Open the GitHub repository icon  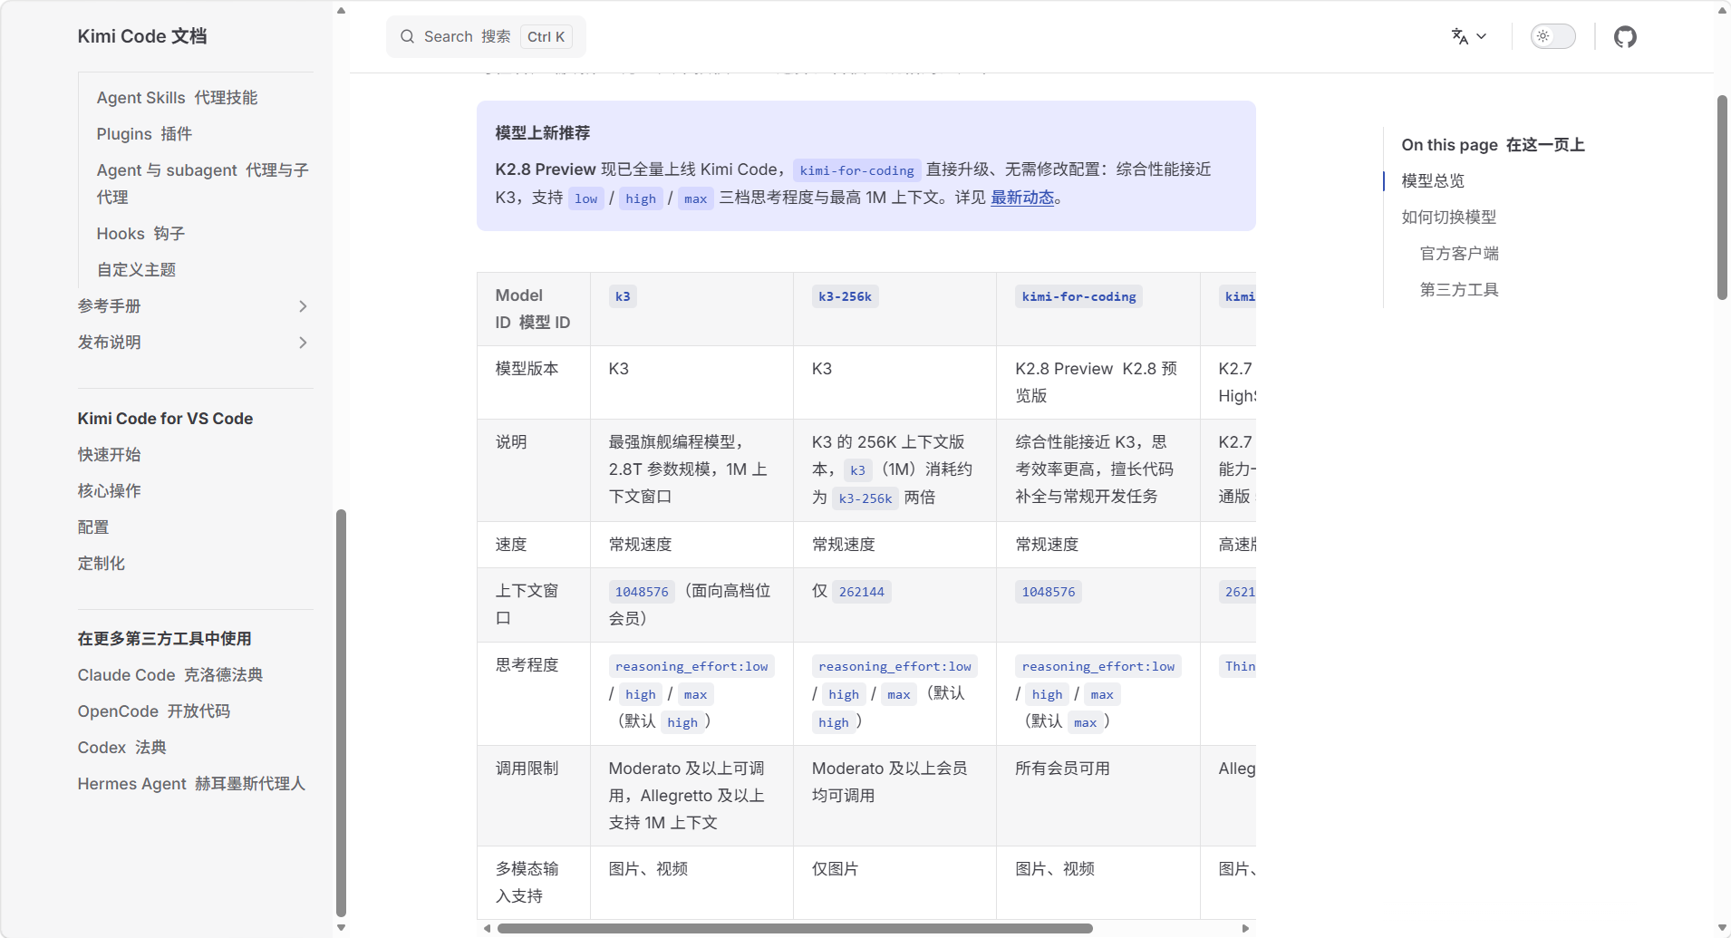1625,37
